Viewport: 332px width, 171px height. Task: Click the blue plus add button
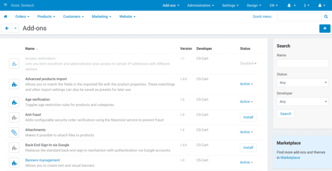click(x=325, y=28)
